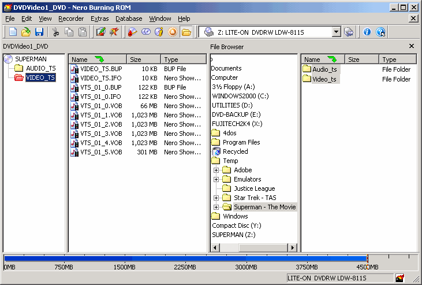Expand Star Trek - TAS folder node

[216, 198]
